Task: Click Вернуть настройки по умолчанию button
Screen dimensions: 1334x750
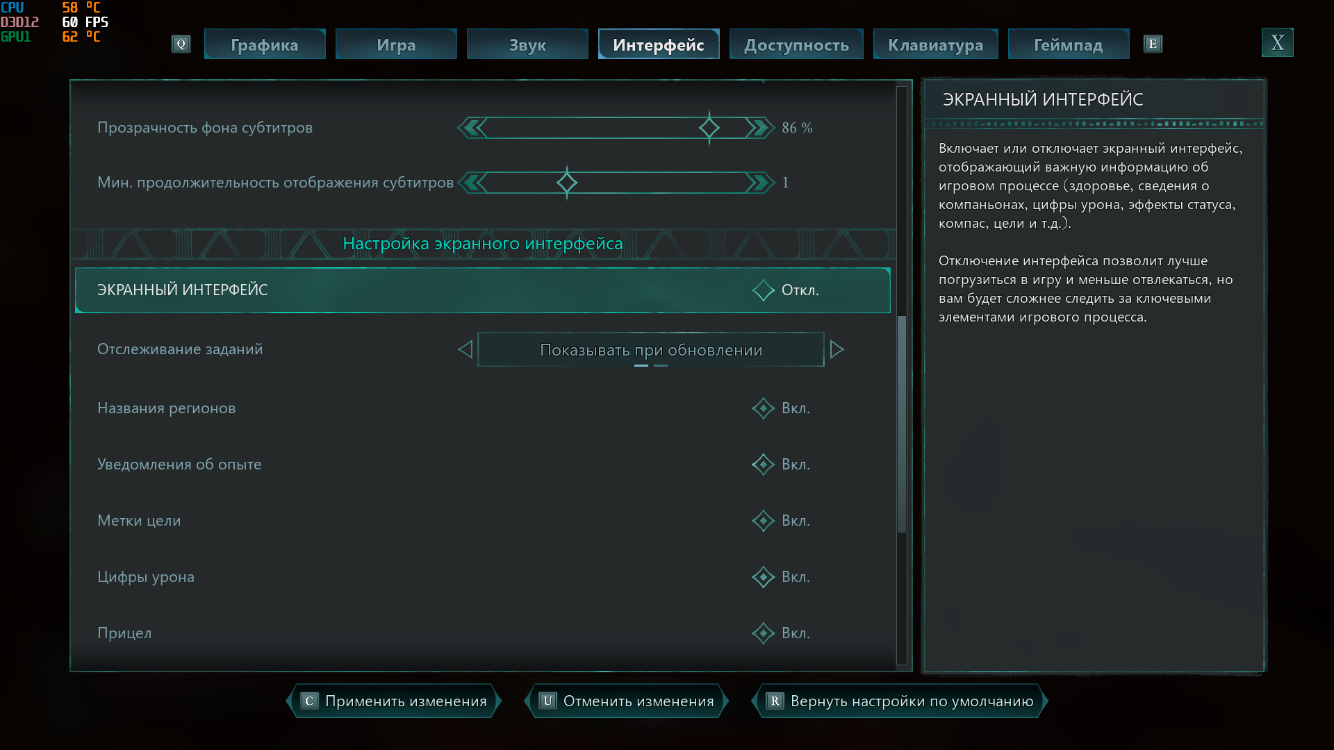Action: 900,701
